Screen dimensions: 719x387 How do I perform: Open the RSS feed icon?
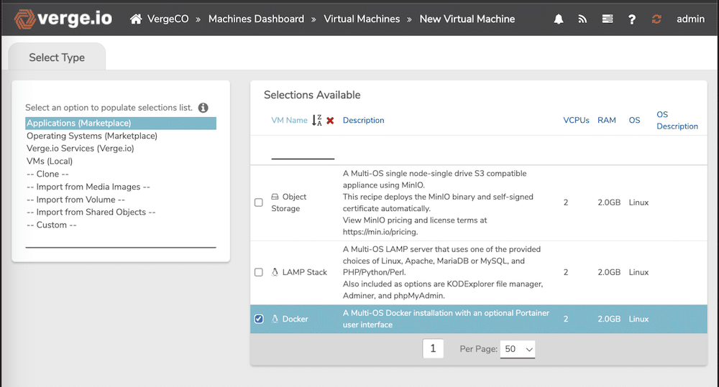click(x=582, y=19)
